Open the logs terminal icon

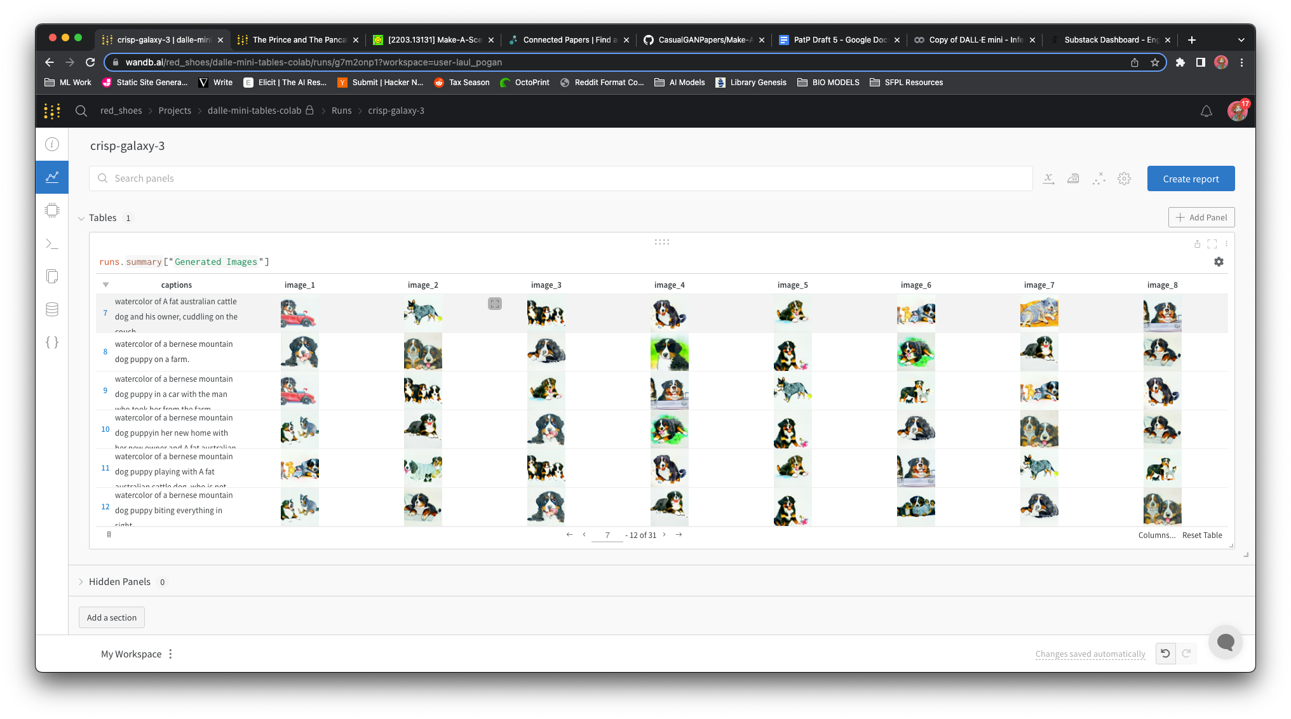tap(52, 243)
